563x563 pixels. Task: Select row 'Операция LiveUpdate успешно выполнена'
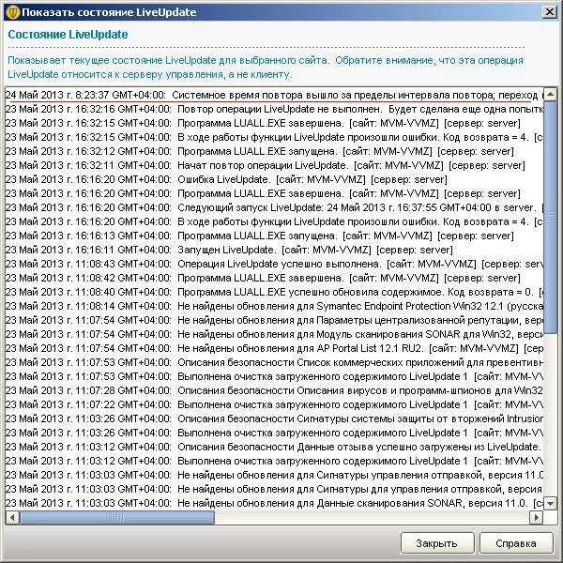[x=274, y=264]
